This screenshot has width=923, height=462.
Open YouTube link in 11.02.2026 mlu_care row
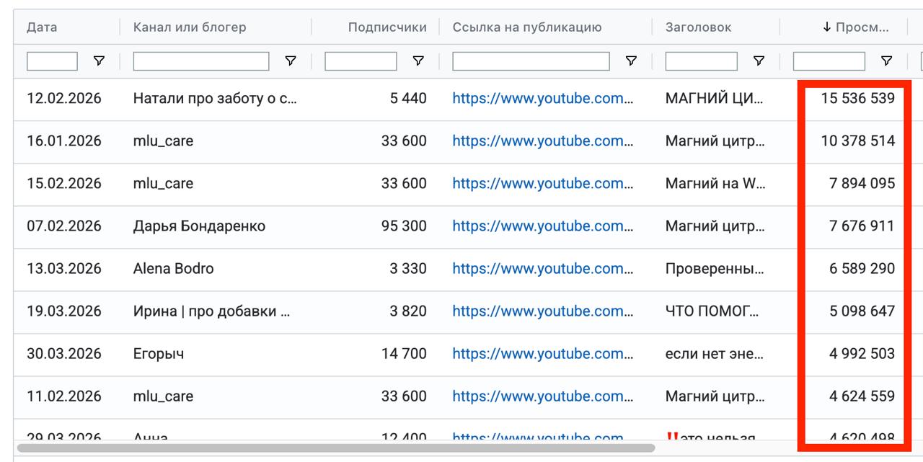pyautogui.click(x=543, y=396)
